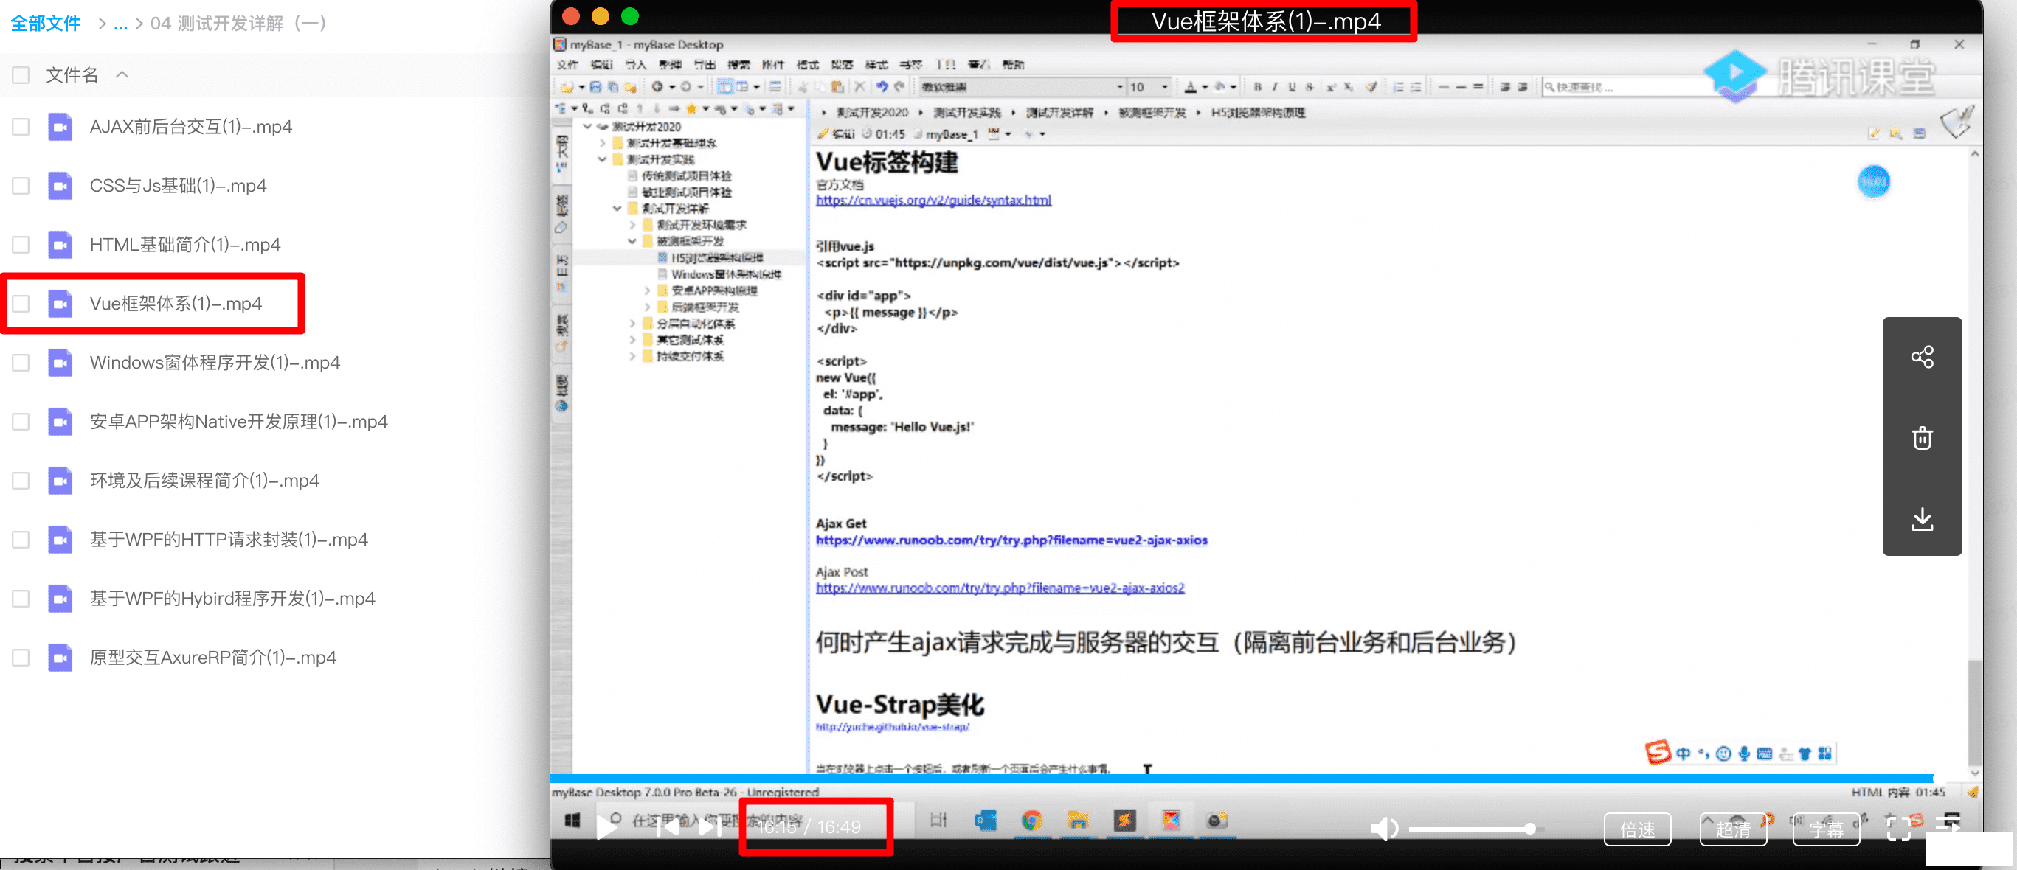Image resolution: width=2017 pixels, height=870 pixels.
Task: Check the box for Vue框架体系(1)–.mp4
Action: pyautogui.click(x=21, y=304)
